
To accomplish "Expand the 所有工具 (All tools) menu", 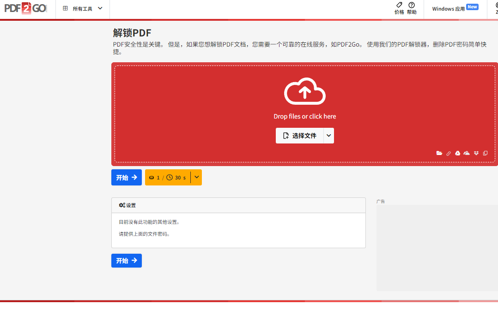I will click(x=83, y=9).
